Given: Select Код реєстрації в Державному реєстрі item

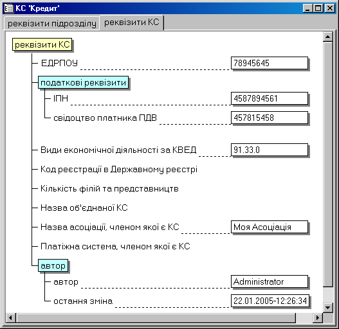Looking at the screenshot, I should 119,170.
